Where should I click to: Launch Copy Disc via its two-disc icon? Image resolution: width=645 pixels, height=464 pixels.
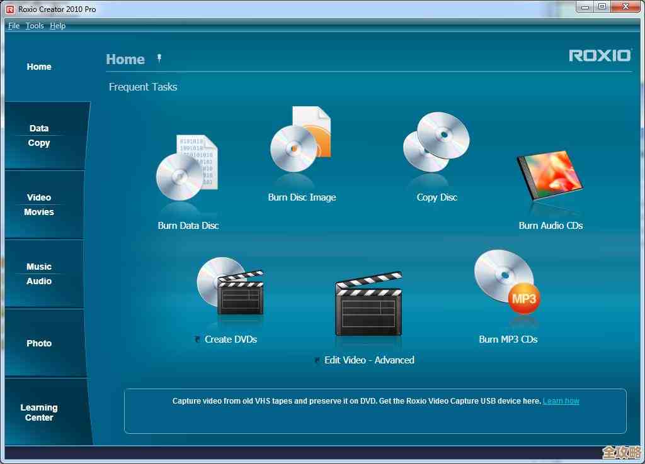(436, 143)
